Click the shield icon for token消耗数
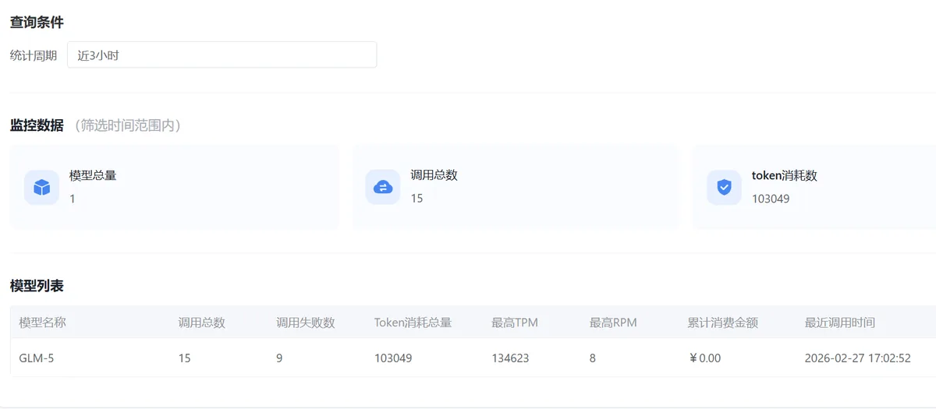The width and height of the screenshot is (936, 409). tap(724, 187)
